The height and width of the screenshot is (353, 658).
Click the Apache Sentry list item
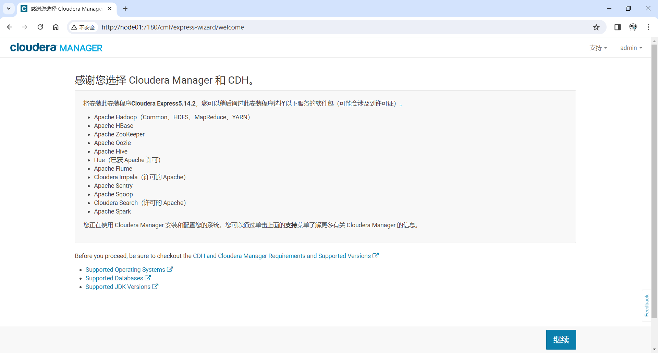click(x=113, y=186)
